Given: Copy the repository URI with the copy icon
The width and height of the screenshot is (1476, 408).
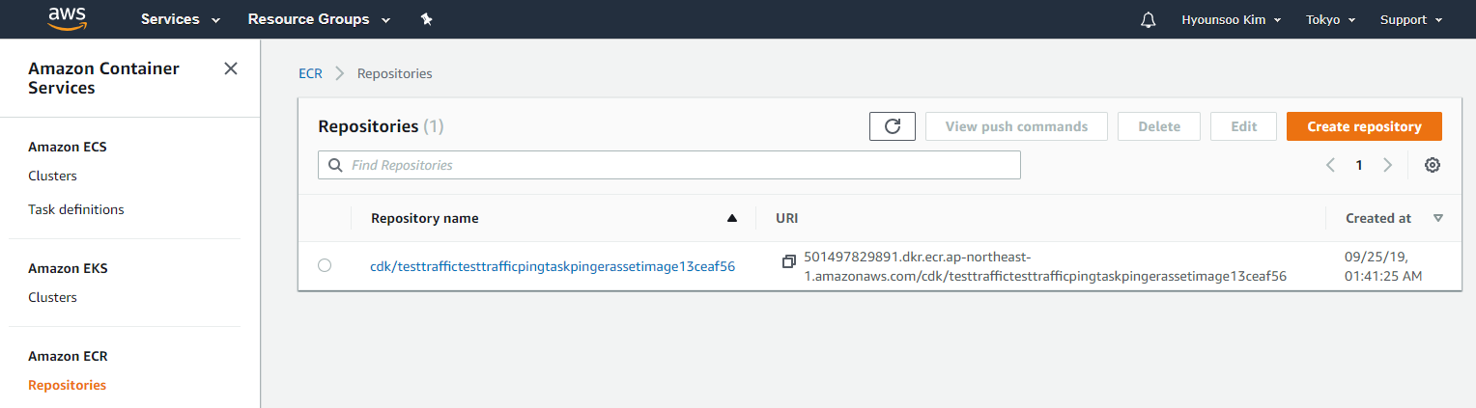Looking at the screenshot, I should pyautogui.click(x=789, y=261).
